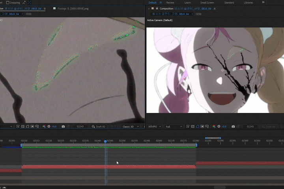Open grid and guide options in right viewer

click(207, 126)
